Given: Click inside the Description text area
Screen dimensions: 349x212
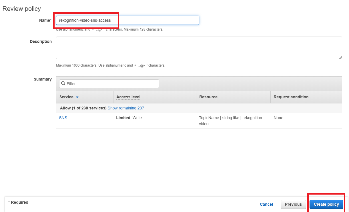Looking at the screenshot, I should [199, 48].
